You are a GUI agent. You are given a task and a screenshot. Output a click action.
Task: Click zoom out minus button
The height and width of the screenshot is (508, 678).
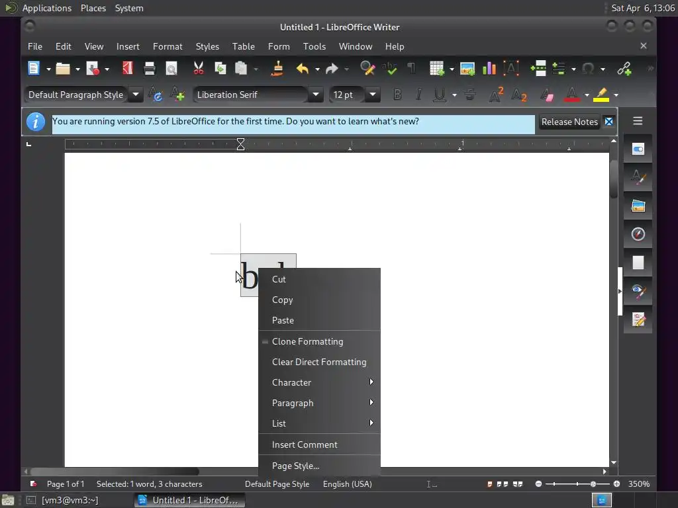[538, 484]
